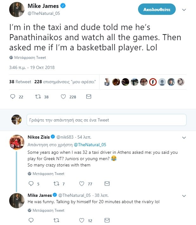The height and width of the screenshot is (225, 196).
Task: Click the Μετάφραση Tweet link under main tweet
Action: point(30,58)
